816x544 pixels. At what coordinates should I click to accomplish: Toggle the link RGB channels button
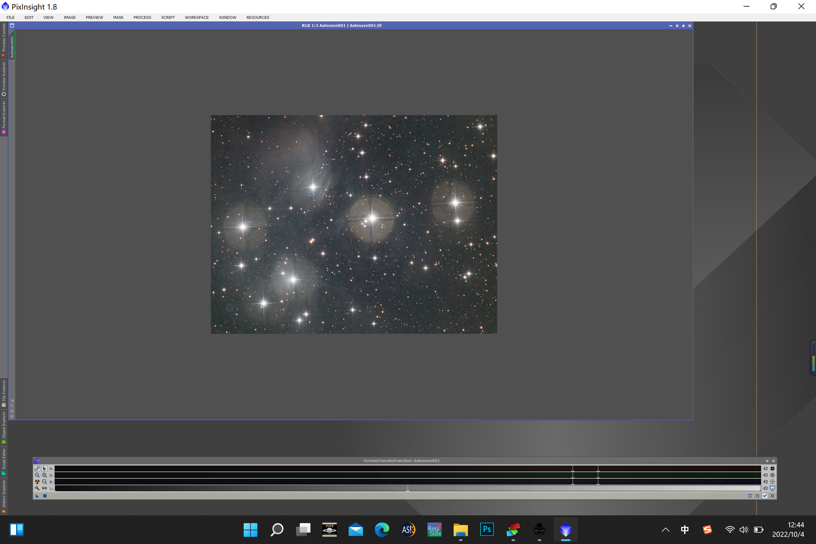click(x=37, y=468)
